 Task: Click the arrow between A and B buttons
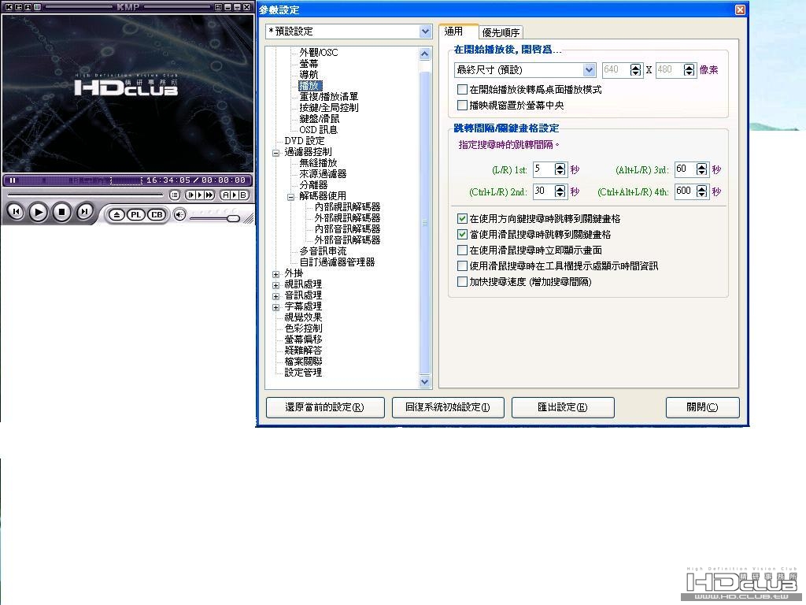click(235, 195)
